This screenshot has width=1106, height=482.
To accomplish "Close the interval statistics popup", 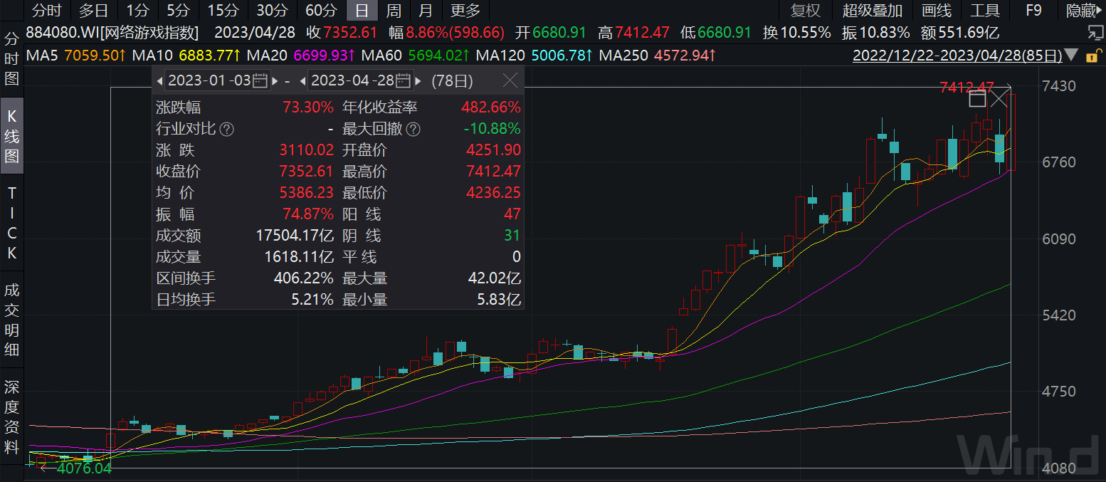I will point(510,80).
